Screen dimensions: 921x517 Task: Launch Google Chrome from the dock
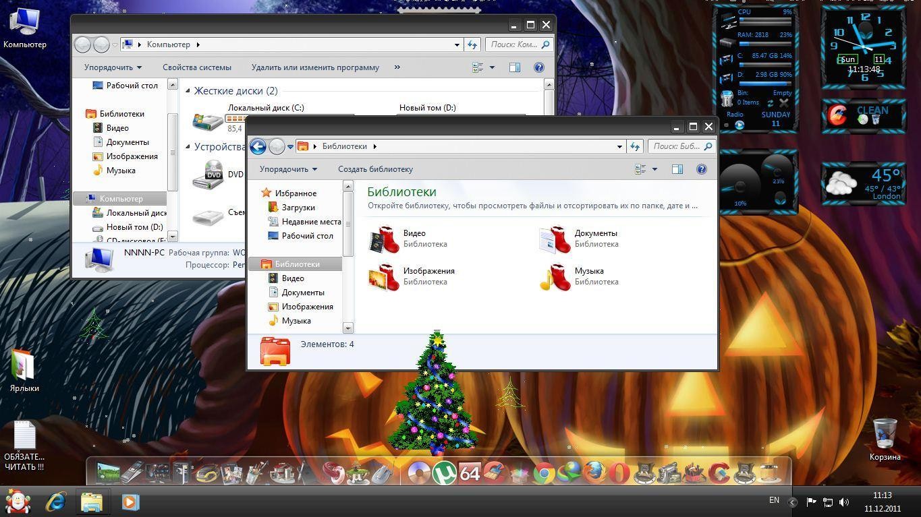tap(543, 473)
